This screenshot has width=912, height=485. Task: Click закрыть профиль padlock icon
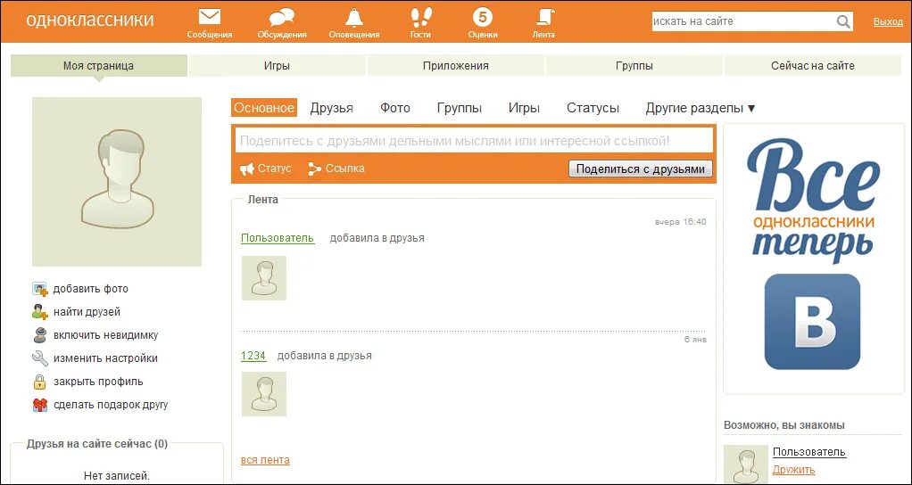tap(39, 382)
